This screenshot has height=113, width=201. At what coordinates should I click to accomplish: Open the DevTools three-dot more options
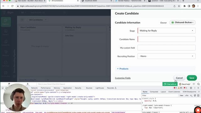(195, 88)
